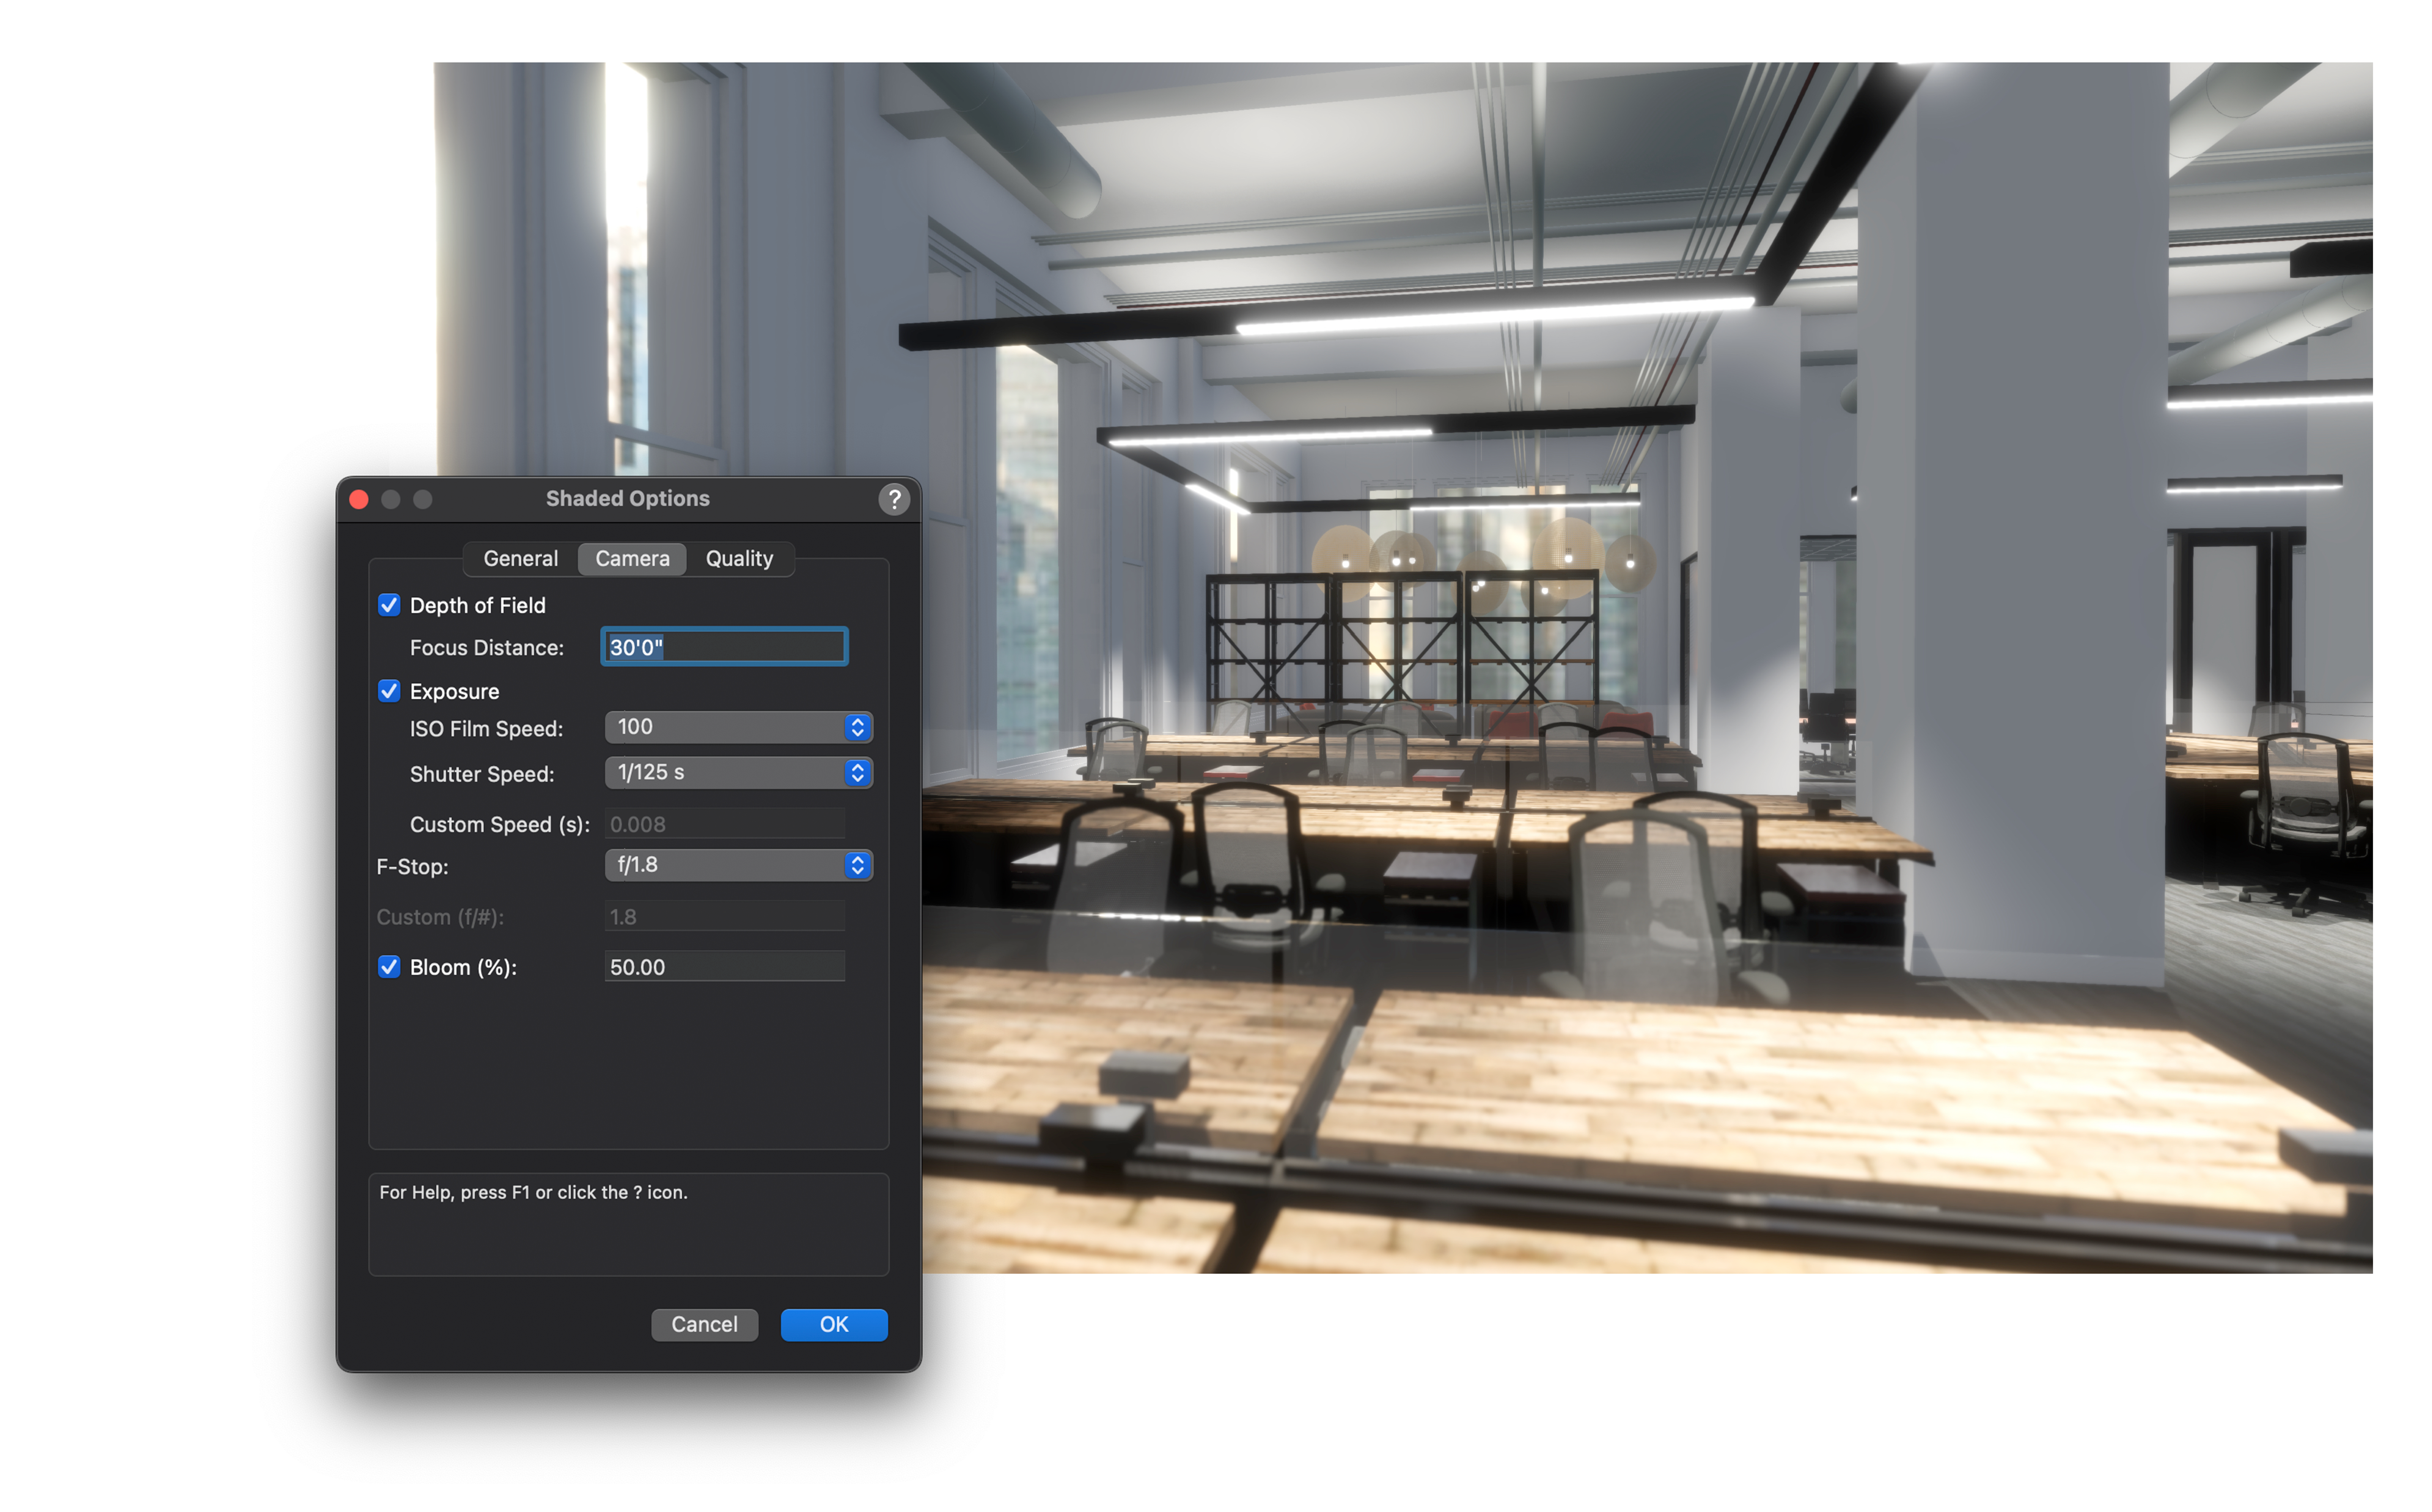The height and width of the screenshot is (1512, 2432).
Task: Uncheck the Bloom (%) checkbox
Action: tap(389, 966)
